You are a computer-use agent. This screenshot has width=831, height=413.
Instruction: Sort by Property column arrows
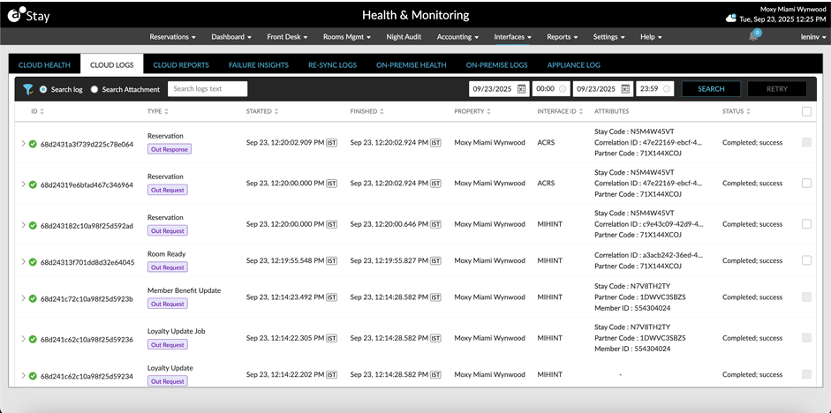488,112
